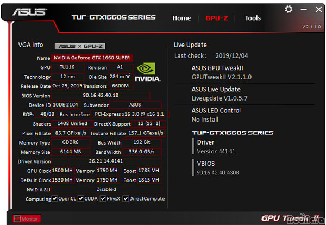The image size is (326, 225).
Task: Click Bus Width value 192 Bit
Action: [x=142, y=142]
